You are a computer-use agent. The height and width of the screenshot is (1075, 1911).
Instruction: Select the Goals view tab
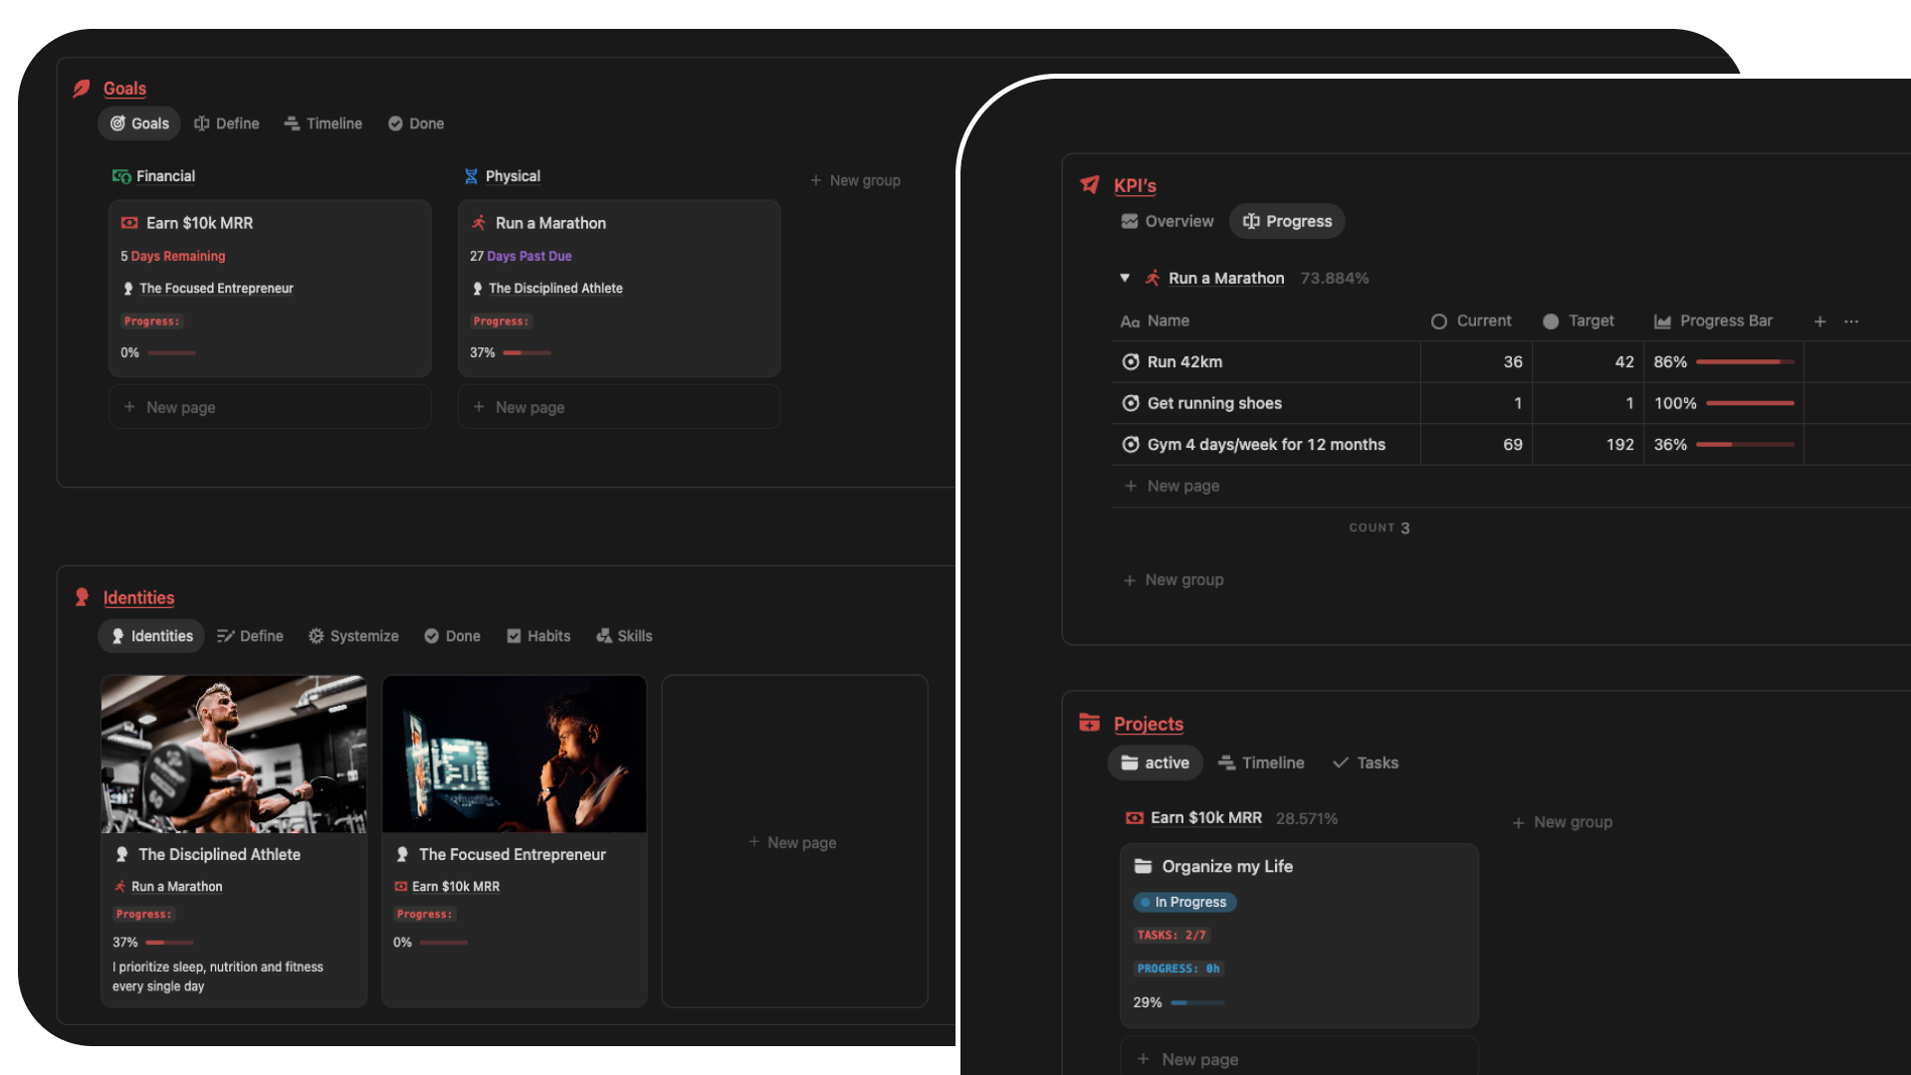click(139, 123)
